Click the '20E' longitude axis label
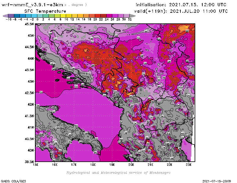Image resolution: width=237 pixels, height=183 pixels. [131, 165]
